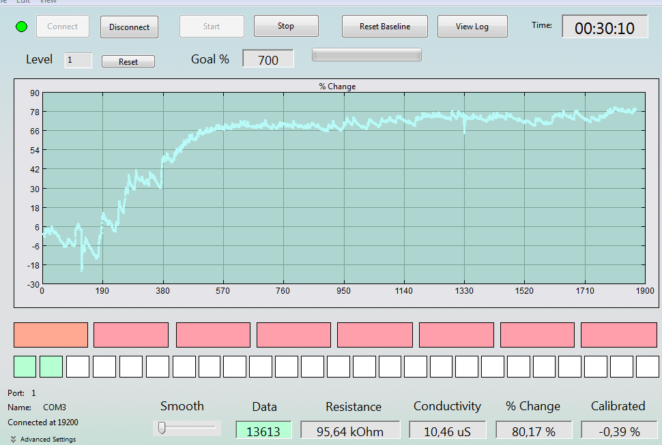The width and height of the screenshot is (662, 445).
Task: Click the Data value 13613
Action: click(263, 430)
